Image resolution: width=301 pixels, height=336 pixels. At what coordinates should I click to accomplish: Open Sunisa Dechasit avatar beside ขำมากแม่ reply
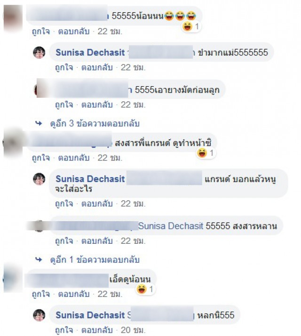(39, 52)
